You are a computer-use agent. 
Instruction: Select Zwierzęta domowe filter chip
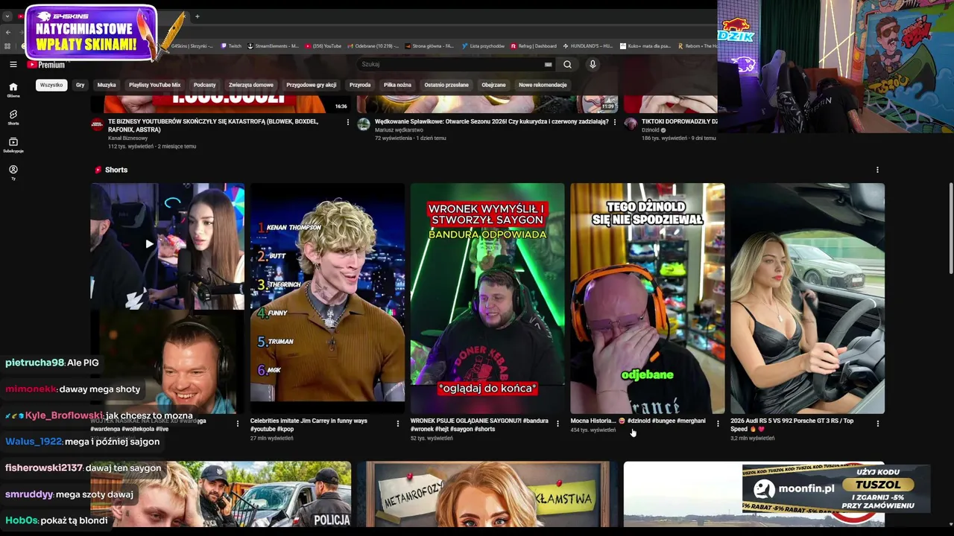pos(251,85)
